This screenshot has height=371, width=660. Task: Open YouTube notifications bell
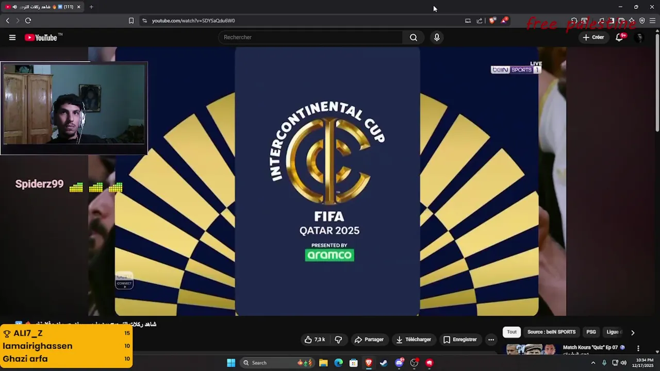point(620,37)
